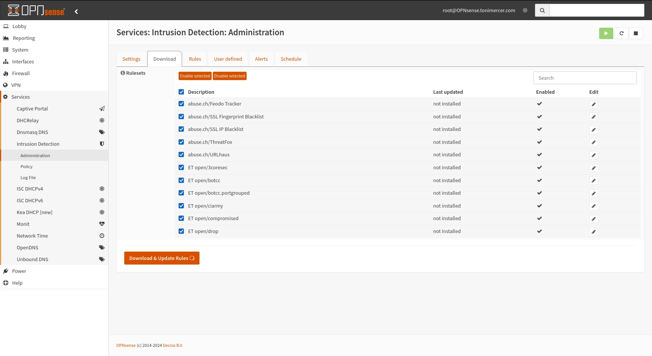Screen dimensions: 652x356
Task: Start the intrusion detection service
Action: click(x=606, y=33)
